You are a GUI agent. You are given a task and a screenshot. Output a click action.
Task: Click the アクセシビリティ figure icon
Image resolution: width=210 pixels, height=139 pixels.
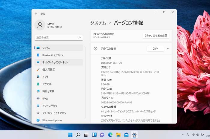coord(38,106)
